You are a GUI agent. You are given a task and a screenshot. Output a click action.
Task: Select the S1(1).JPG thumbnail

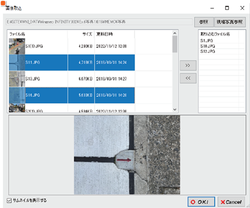(17, 46)
